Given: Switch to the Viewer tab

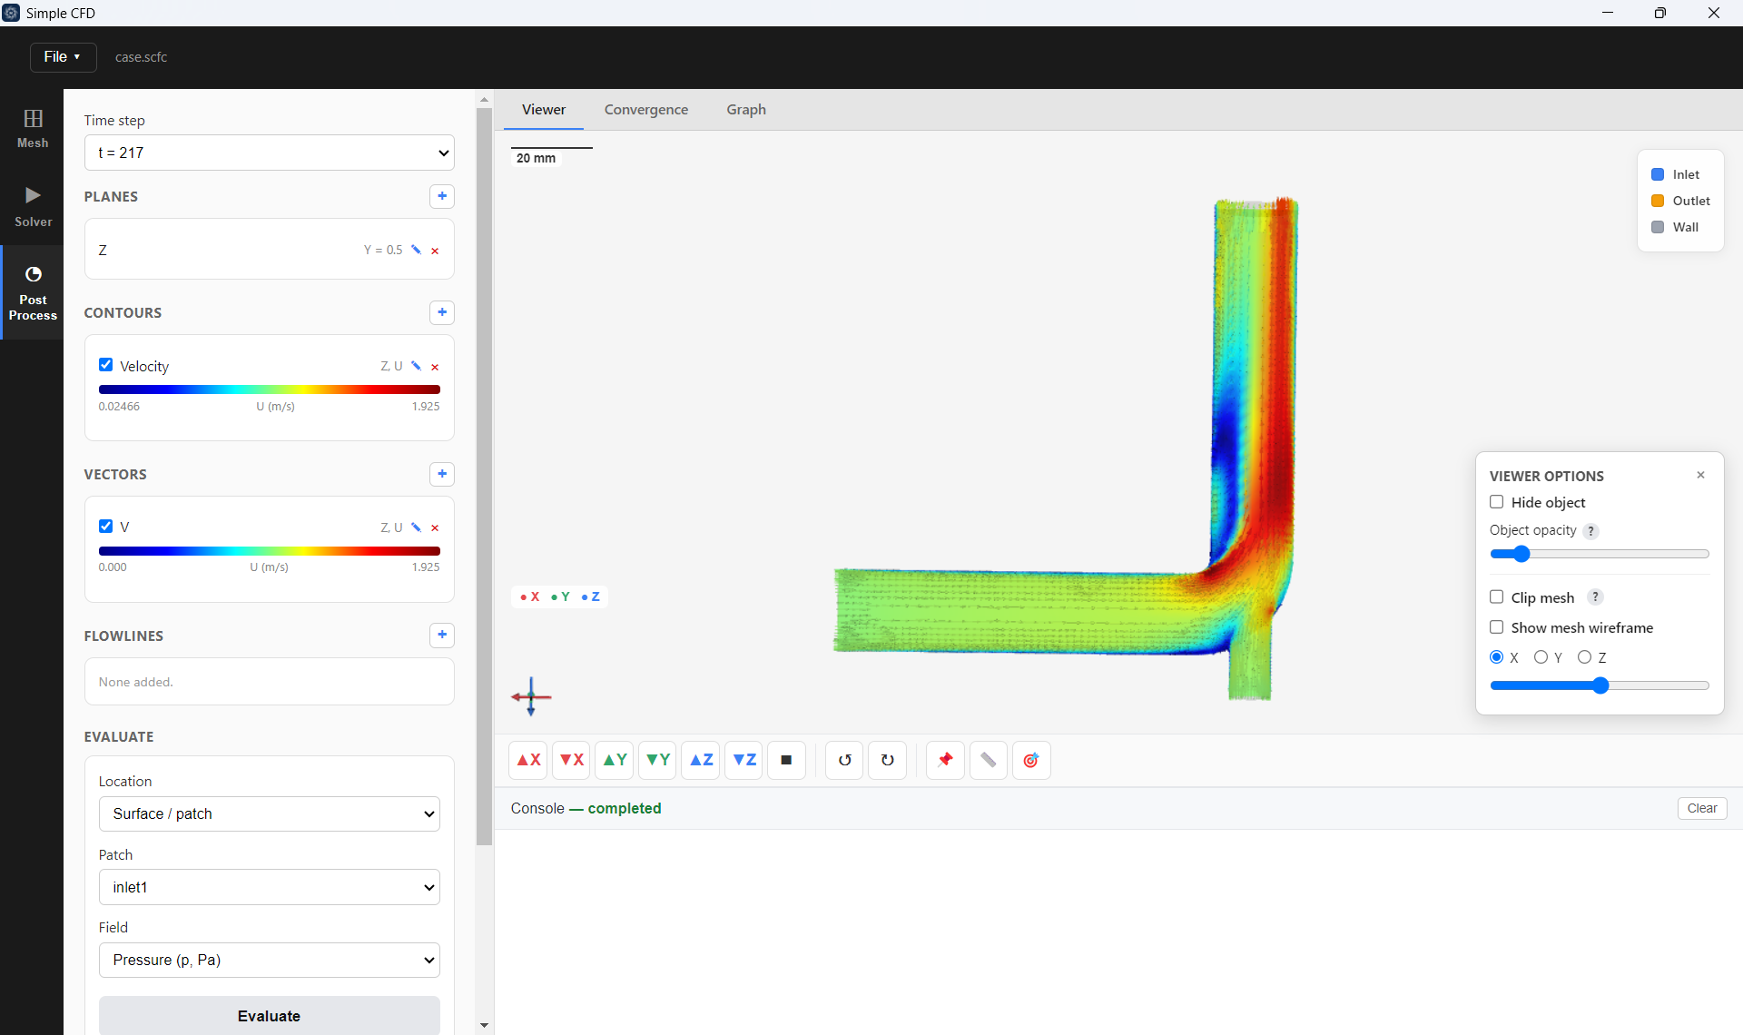Looking at the screenshot, I should click(544, 110).
